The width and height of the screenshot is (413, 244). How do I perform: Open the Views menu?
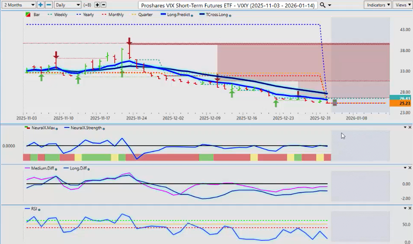(402, 5)
